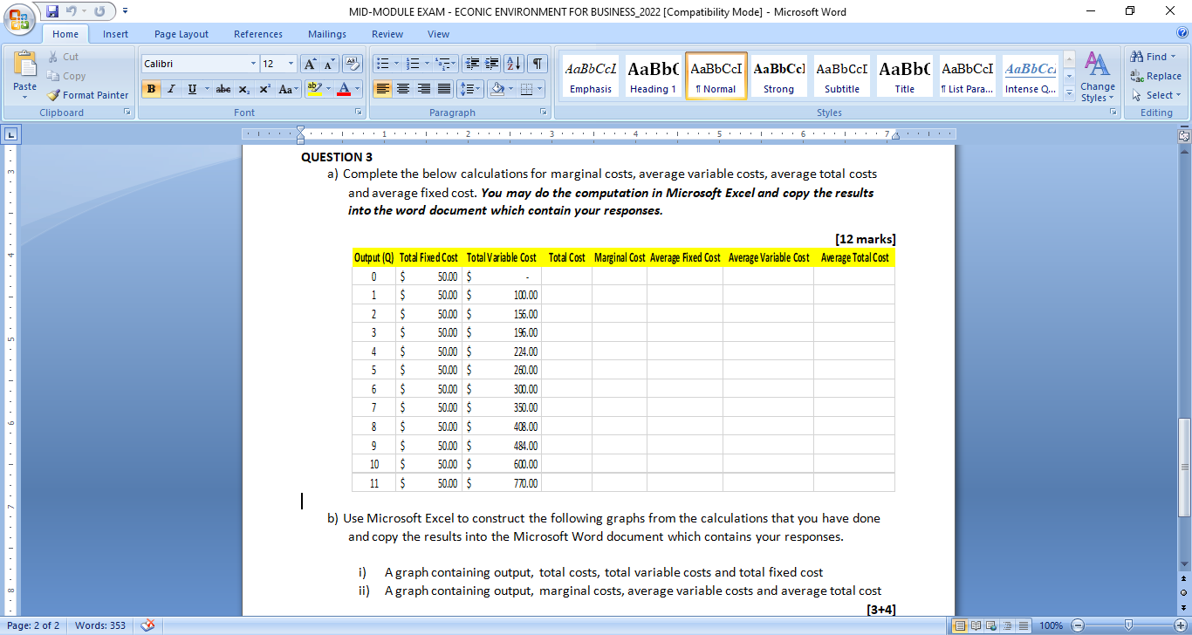Click the Replace button

coord(1156,76)
